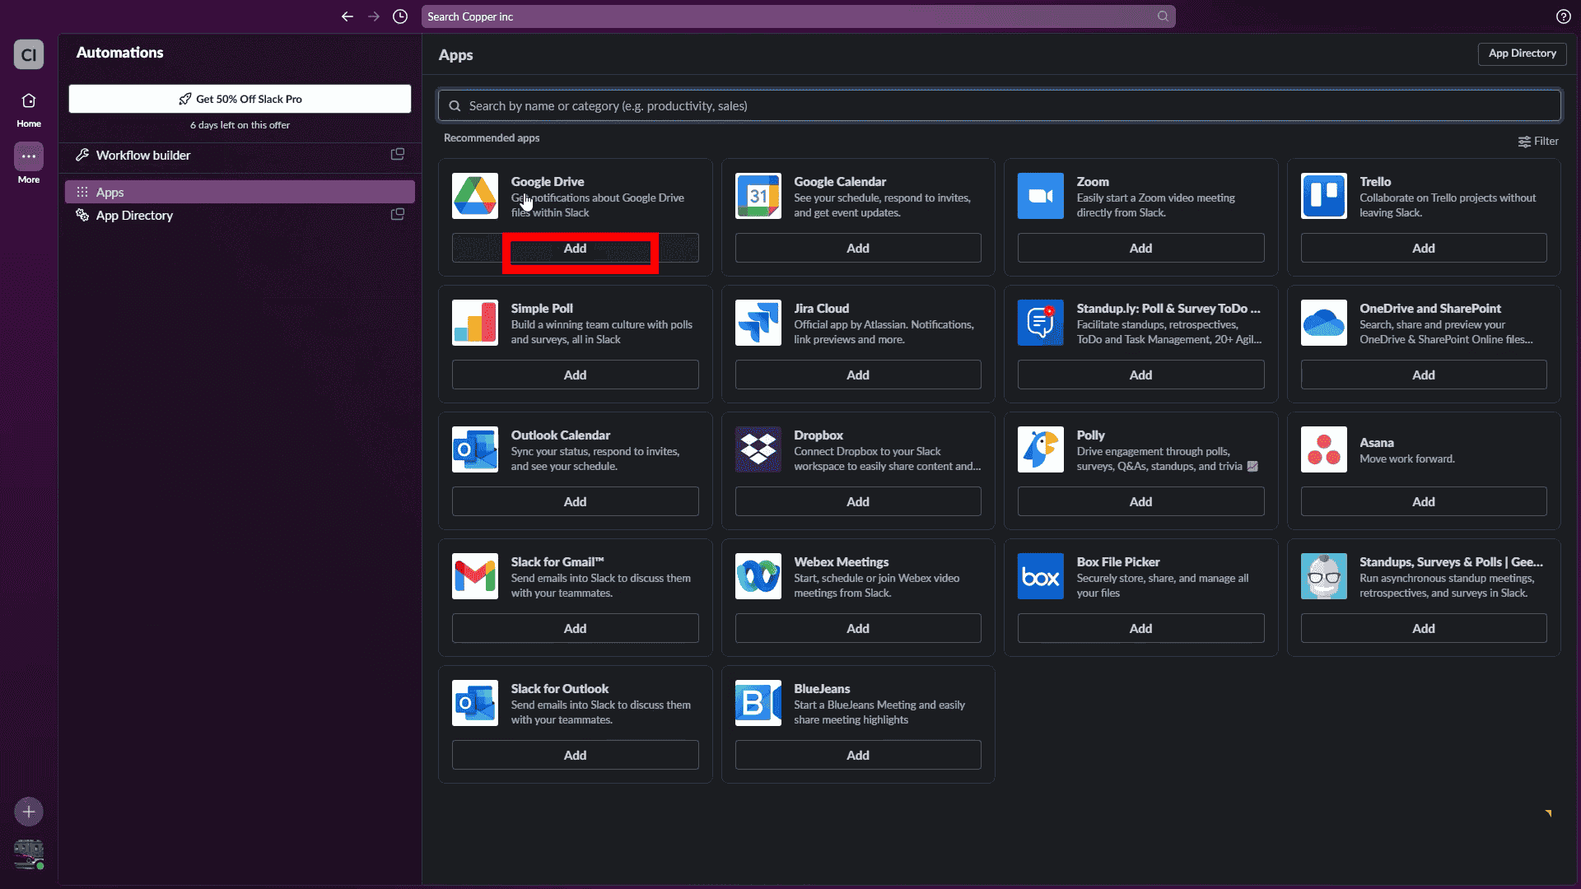
Task: Add the Zoom app
Action: point(1140,248)
